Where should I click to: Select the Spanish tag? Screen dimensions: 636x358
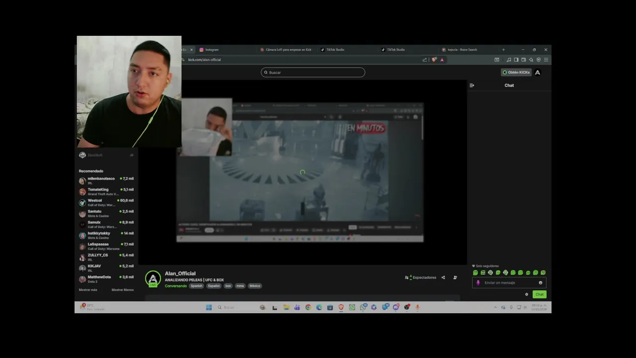[x=197, y=286]
